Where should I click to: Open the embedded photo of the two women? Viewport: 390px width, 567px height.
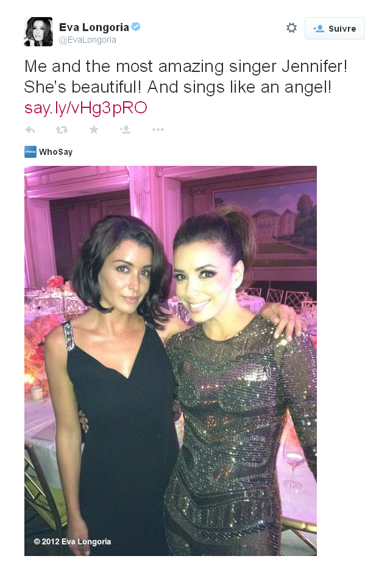coord(171,360)
